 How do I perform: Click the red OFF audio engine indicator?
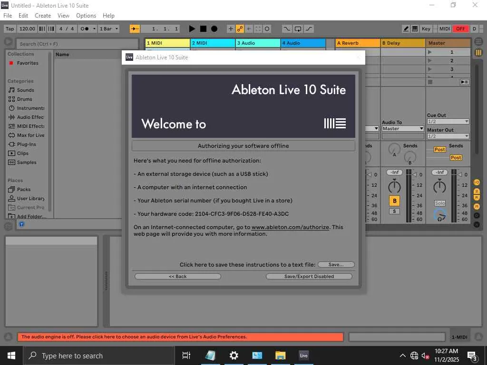tap(460, 29)
